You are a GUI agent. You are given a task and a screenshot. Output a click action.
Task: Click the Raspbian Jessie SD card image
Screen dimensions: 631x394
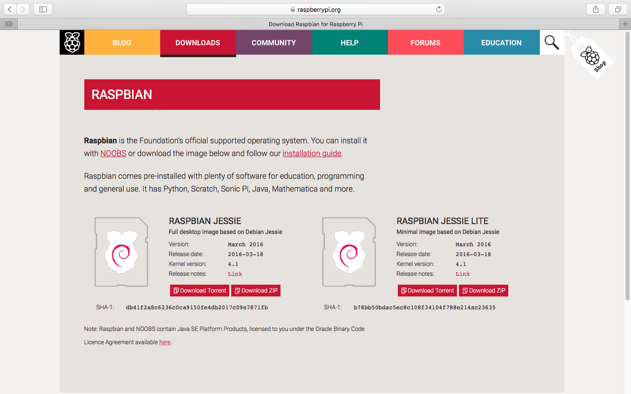[x=122, y=252]
